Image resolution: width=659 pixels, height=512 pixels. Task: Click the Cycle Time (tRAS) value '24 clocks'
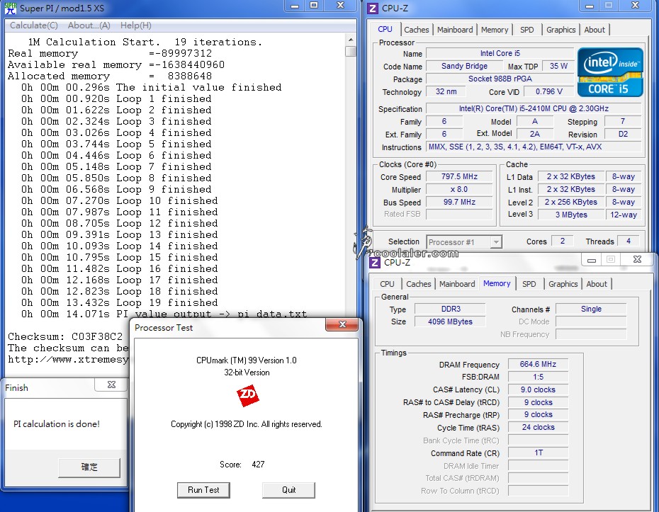pos(538,427)
